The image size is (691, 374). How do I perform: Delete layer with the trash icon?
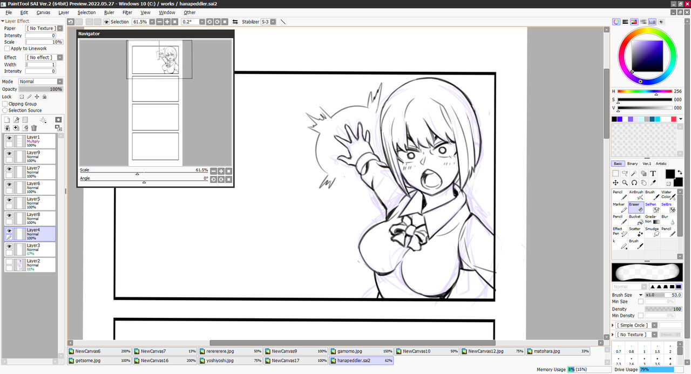34,128
